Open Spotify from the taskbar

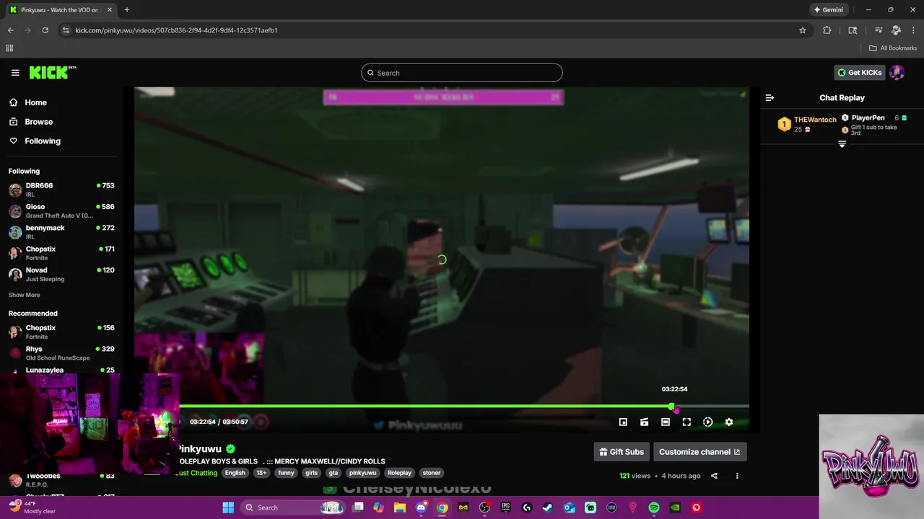(654, 507)
